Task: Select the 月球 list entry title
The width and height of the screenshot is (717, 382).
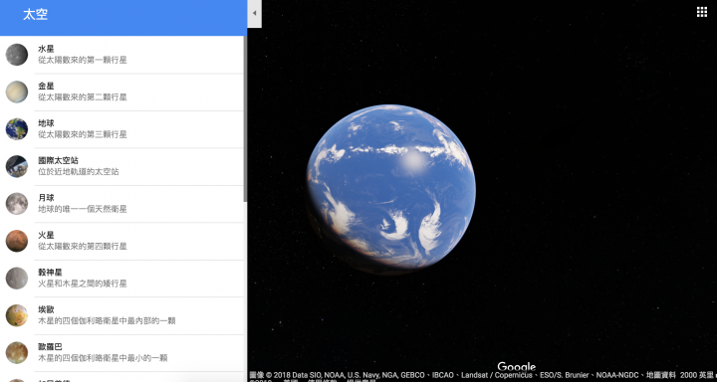Action: (x=46, y=198)
